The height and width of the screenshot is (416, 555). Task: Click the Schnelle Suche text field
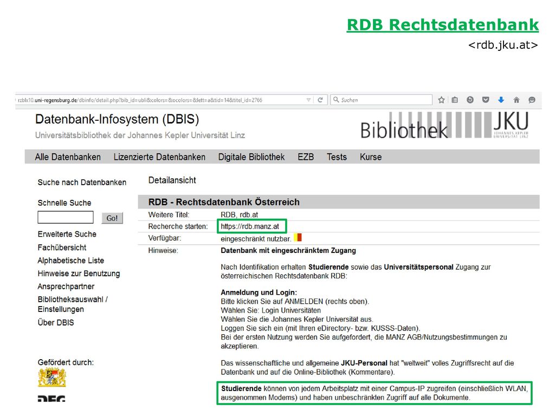[x=66, y=217]
